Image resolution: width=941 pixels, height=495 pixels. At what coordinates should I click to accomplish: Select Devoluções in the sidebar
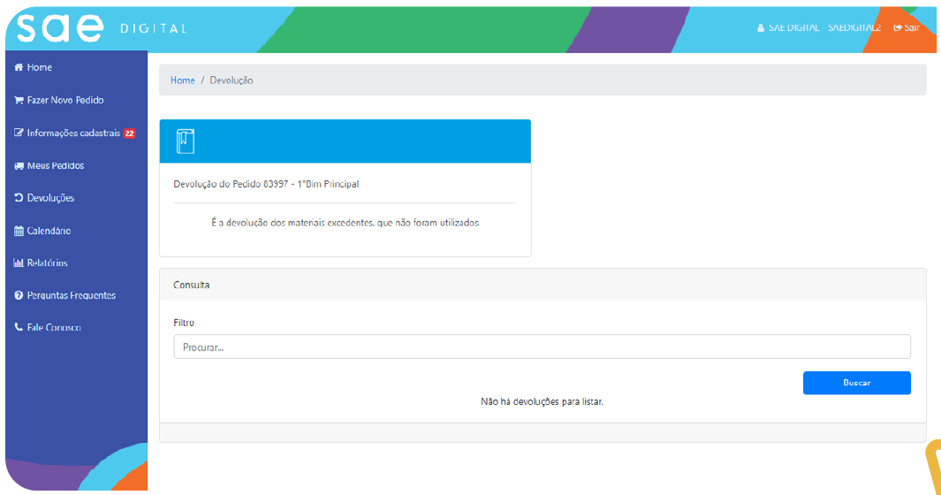[50, 198]
